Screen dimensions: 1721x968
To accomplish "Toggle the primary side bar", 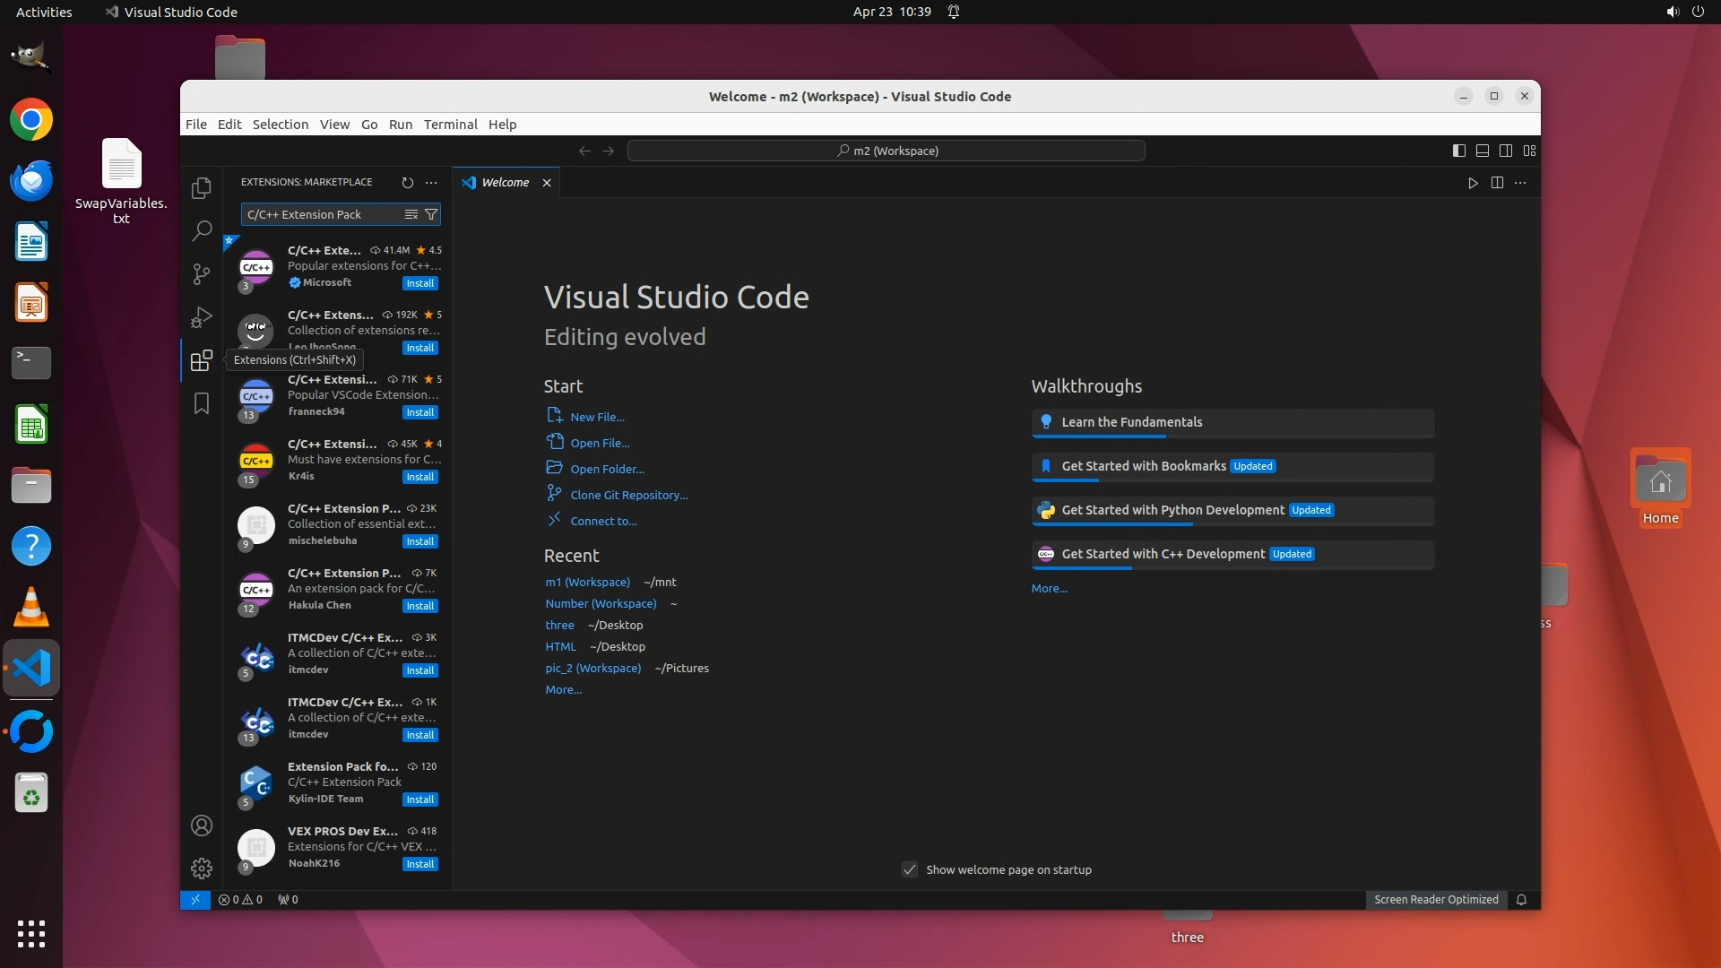I will point(1459,151).
